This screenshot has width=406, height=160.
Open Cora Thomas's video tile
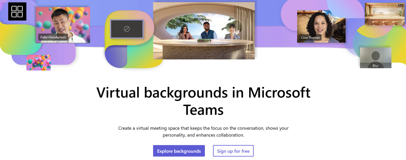tap(321, 26)
